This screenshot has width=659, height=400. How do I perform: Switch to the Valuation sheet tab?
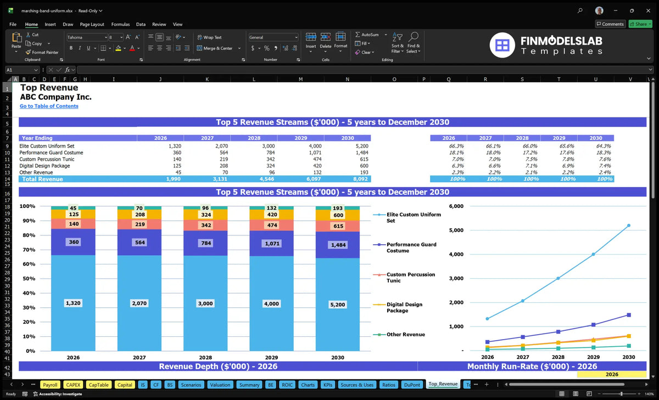pos(220,385)
